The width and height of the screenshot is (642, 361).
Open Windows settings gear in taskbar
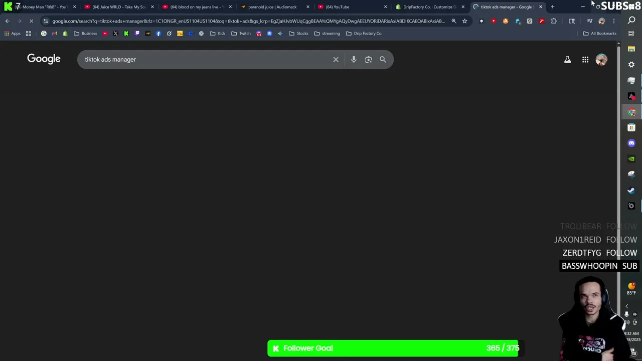(631, 65)
